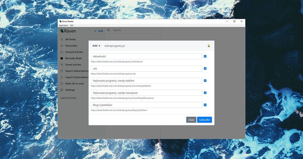
Task: Open the Edit menu
Action: pyautogui.click(x=72, y=25)
